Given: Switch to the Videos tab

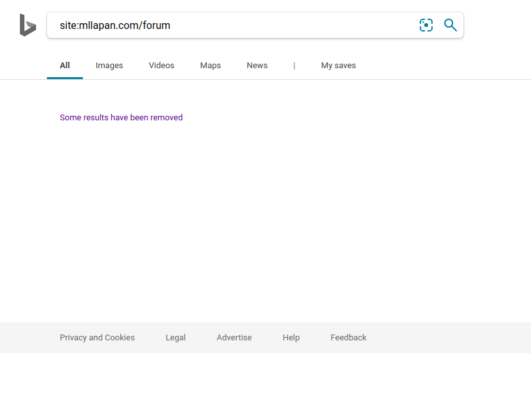Looking at the screenshot, I should point(161,66).
